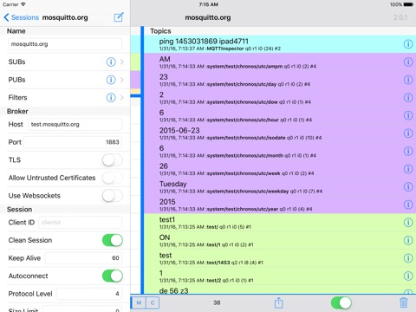The width and height of the screenshot is (416, 312).
Task: Info icon for test/2 topic
Action: click(408, 276)
